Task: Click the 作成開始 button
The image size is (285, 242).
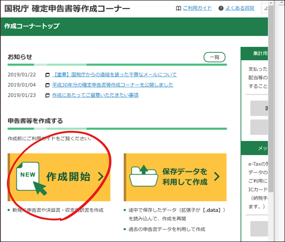Action: pos(59,177)
